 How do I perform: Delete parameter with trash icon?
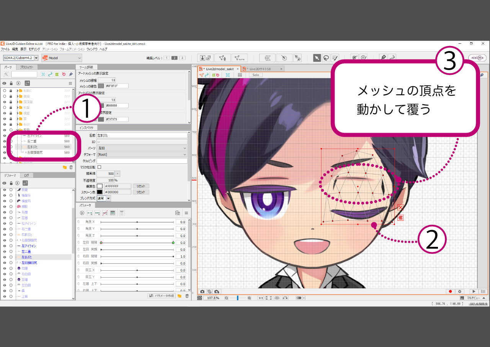187,296
